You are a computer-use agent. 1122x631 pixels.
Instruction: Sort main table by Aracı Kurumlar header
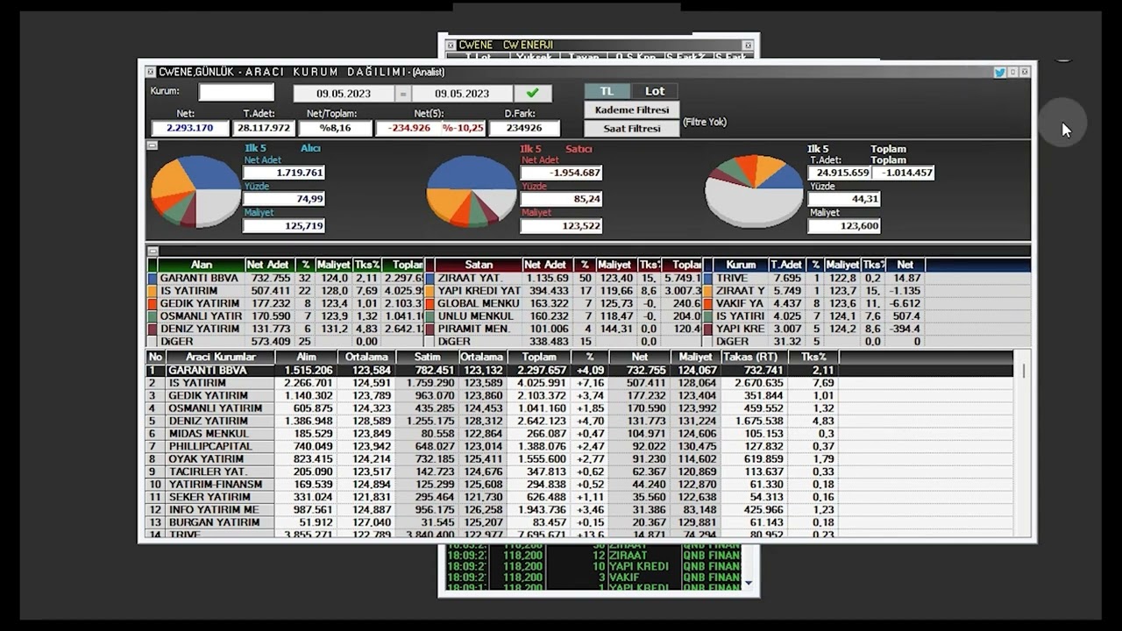point(220,358)
